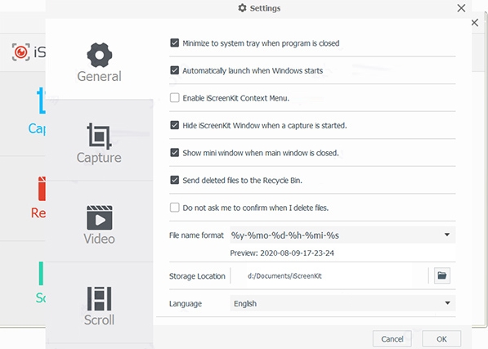Viewport: 488px width, 349px height.
Task: Open the Scroll icon section
Action: [x=99, y=298]
